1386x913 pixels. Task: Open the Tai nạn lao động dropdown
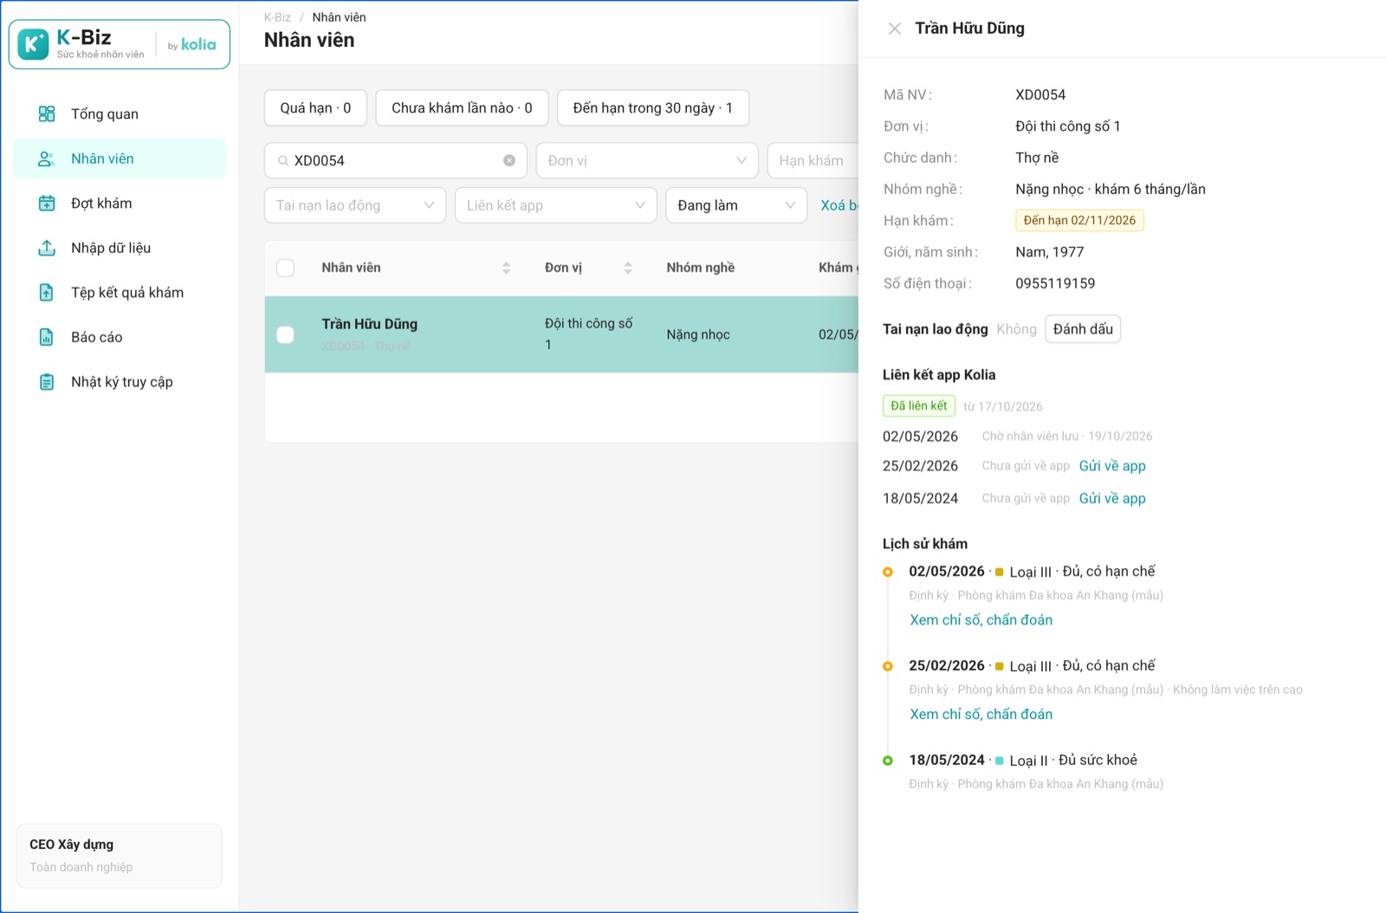click(x=355, y=205)
